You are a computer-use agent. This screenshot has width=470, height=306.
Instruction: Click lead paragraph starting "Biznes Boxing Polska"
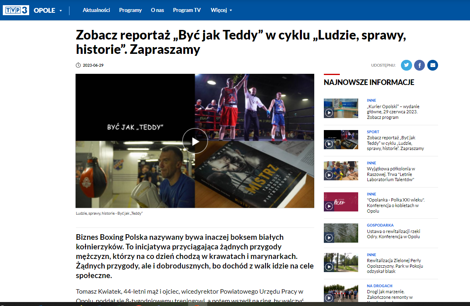coord(194,256)
